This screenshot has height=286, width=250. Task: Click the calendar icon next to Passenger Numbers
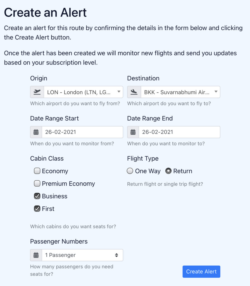(x=36, y=255)
